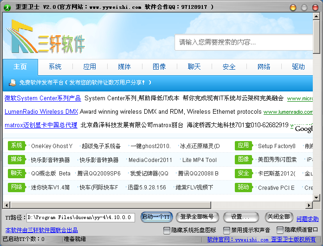Click the green 网络 category tag
Image resolution: width=323 pixels, height=246 pixels.
pos(17,187)
